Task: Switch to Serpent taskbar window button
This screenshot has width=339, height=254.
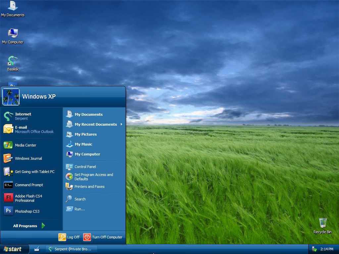Action: coord(72,249)
